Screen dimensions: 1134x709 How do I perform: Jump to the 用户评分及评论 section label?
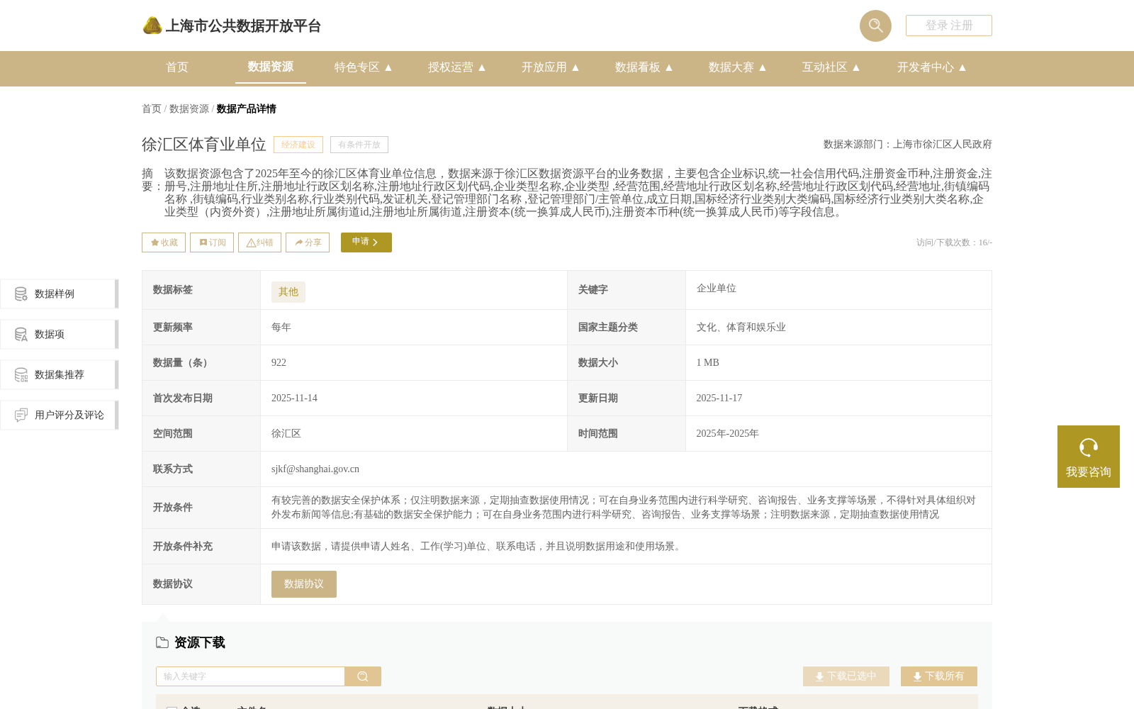click(x=69, y=415)
